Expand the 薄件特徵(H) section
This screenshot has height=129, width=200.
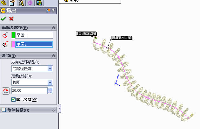[53, 110]
